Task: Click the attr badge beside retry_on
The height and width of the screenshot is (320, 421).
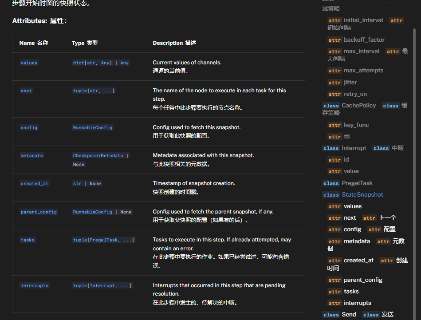Action: coord(334,94)
